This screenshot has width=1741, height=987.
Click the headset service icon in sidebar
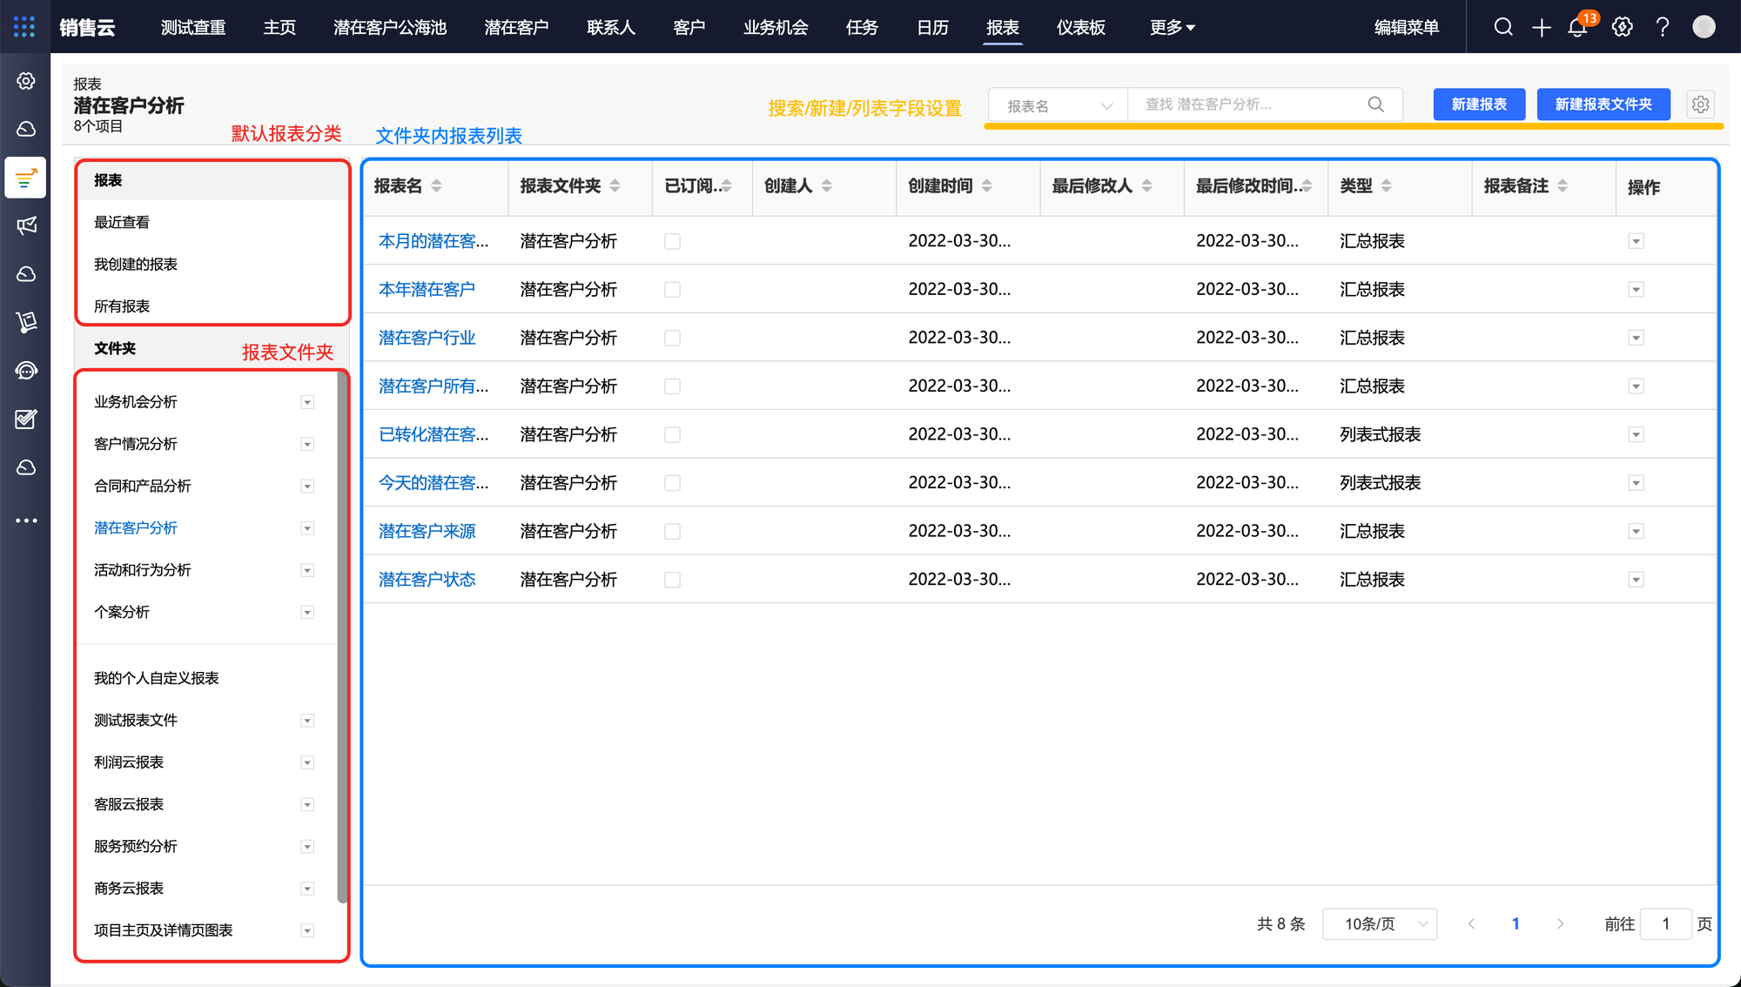coord(26,371)
